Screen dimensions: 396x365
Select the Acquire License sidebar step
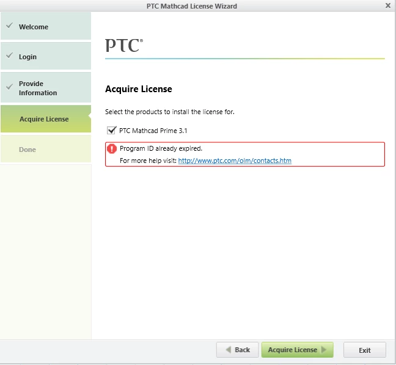46,119
